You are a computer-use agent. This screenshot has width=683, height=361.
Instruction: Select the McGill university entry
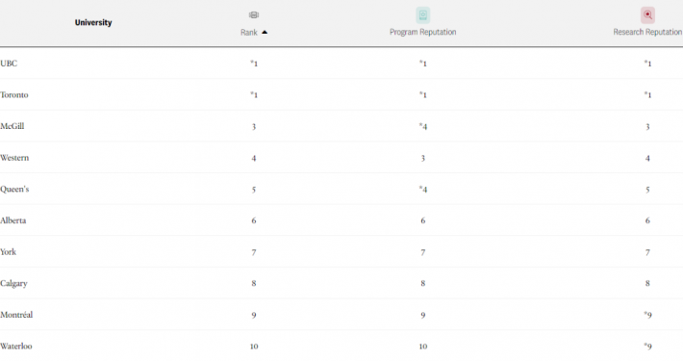pos(13,126)
